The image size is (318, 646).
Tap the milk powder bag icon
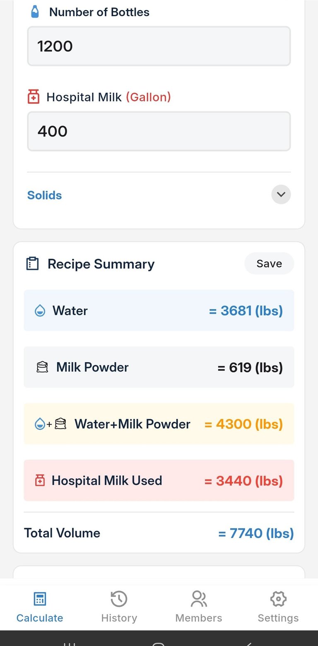tap(42, 367)
